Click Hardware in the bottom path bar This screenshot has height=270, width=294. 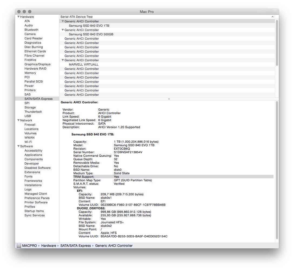[x=49, y=246]
